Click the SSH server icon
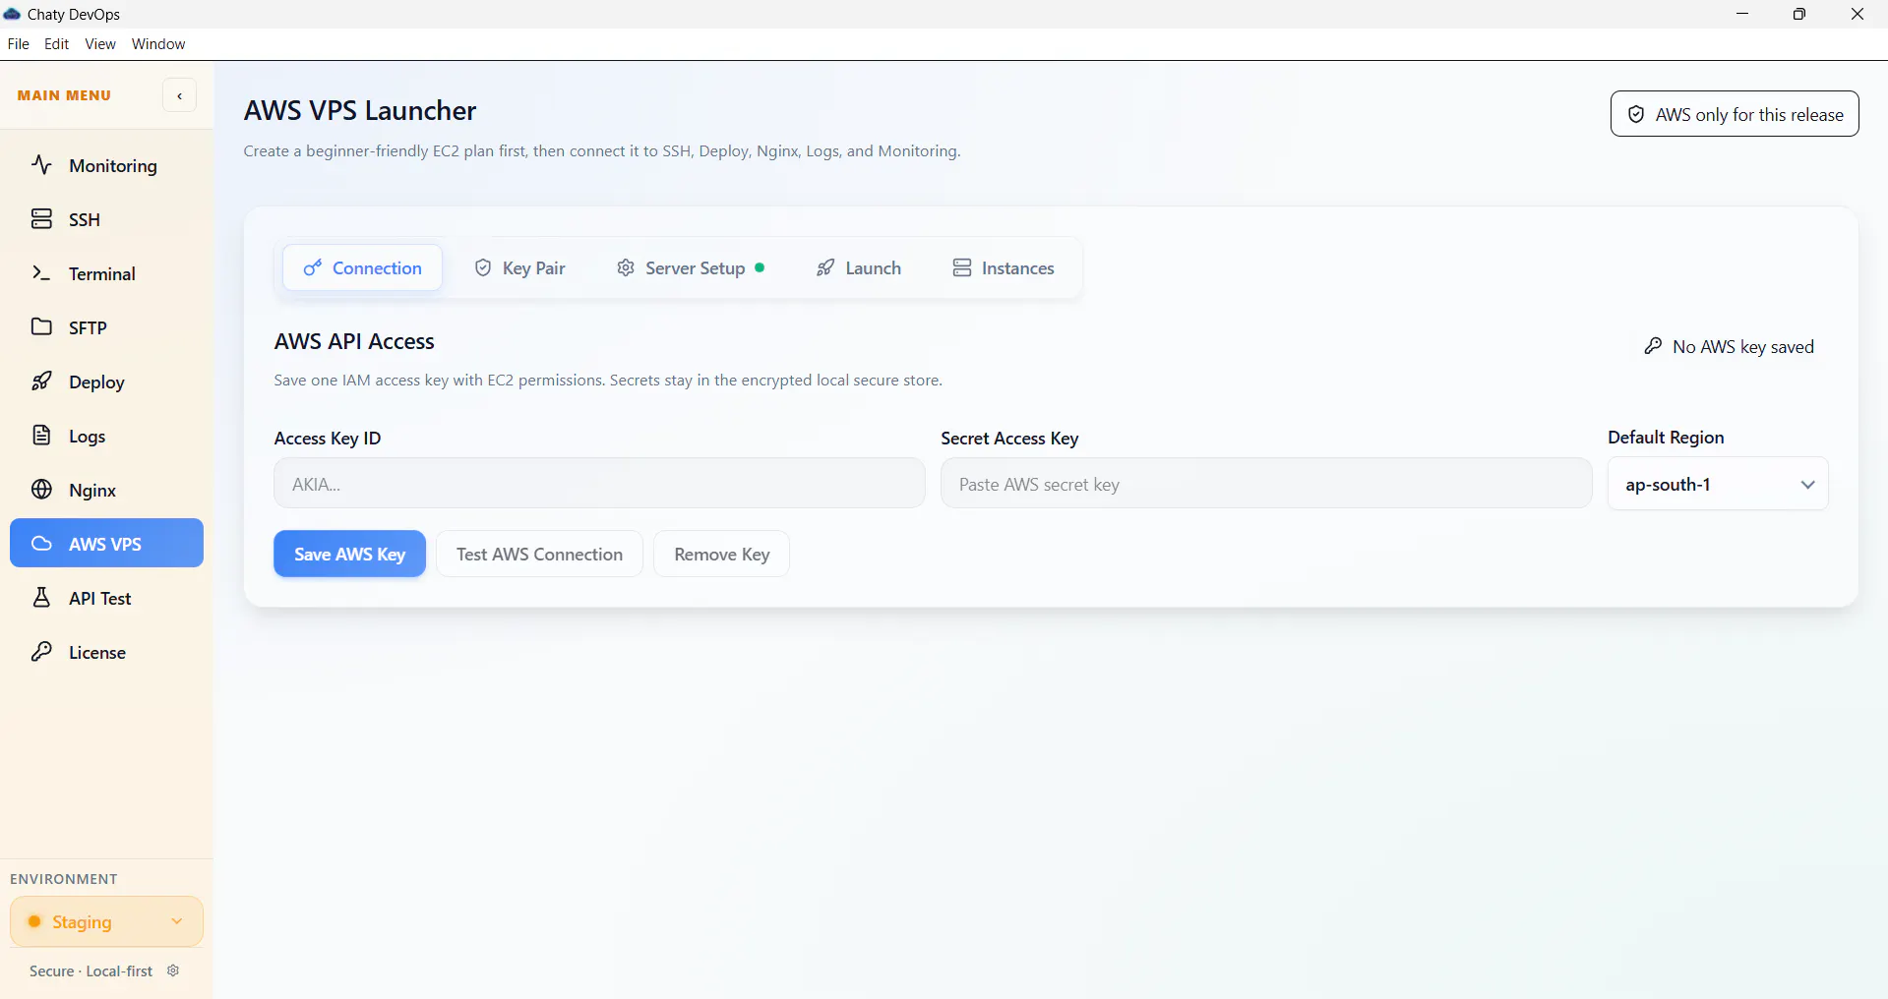 [41, 219]
